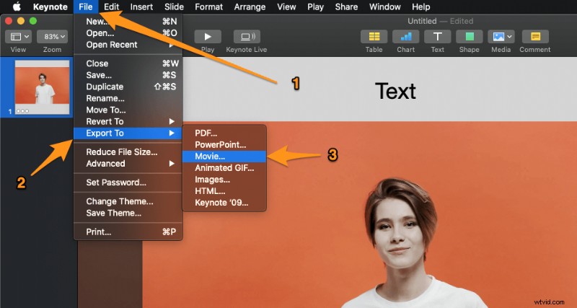
Task: Open the 83% Zoom dropdown
Action: (52, 37)
